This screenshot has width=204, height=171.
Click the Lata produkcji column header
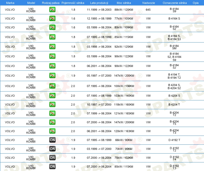tap(99, 3)
